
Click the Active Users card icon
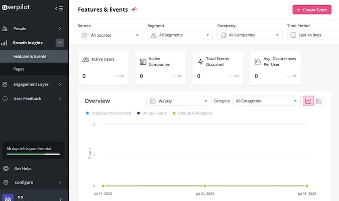[85, 59]
